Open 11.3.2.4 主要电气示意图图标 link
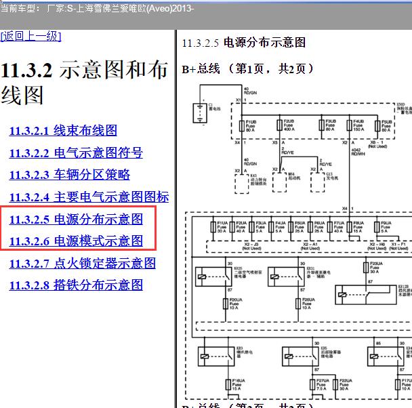The height and width of the screenshot is (408, 412). (x=89, y=197)
